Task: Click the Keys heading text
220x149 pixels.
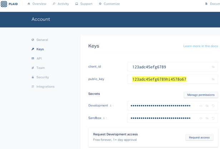Action: pos(94,46)
